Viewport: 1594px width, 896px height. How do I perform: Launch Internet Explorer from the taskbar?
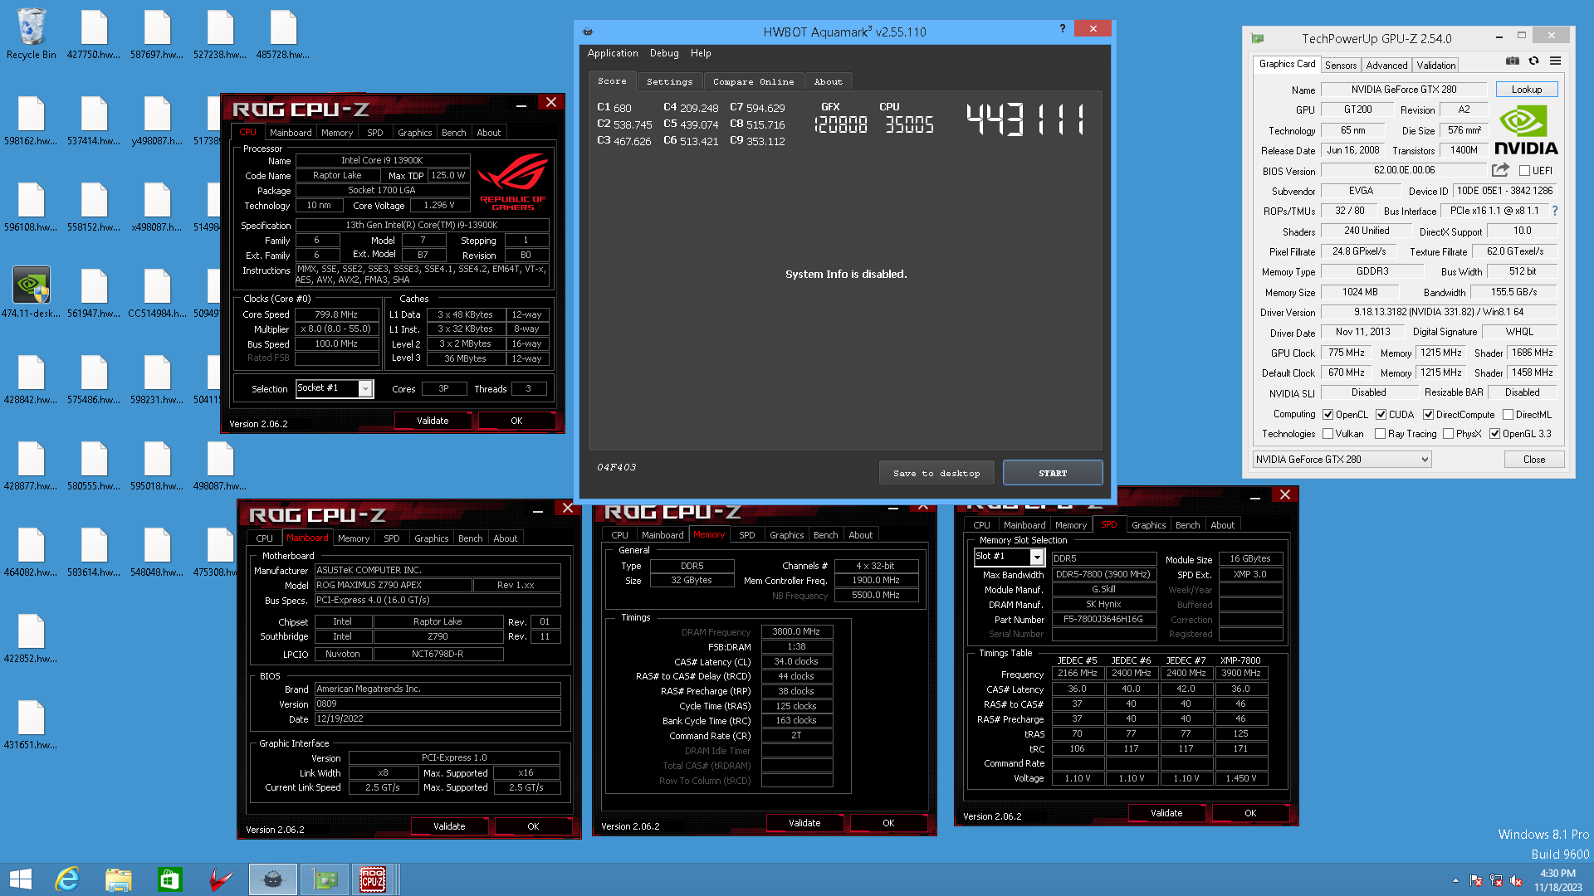(67, 879)
